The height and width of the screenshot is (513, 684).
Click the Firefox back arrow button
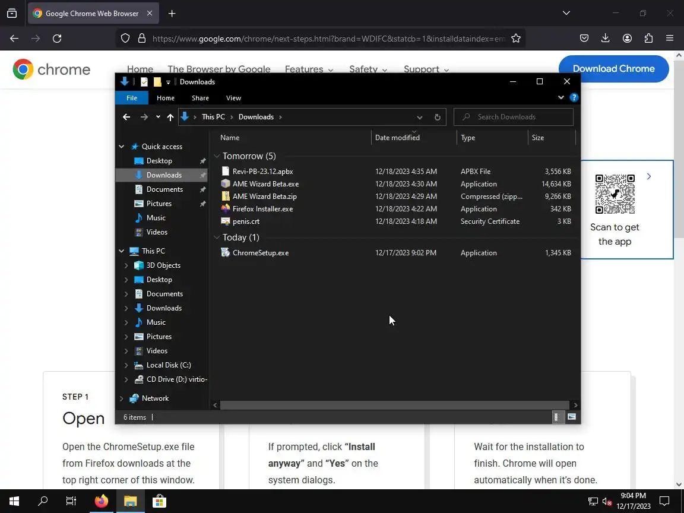[x=14, y=39]
